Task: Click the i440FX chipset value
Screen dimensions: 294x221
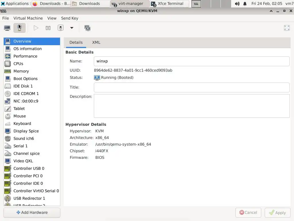Action: (102, 151)
